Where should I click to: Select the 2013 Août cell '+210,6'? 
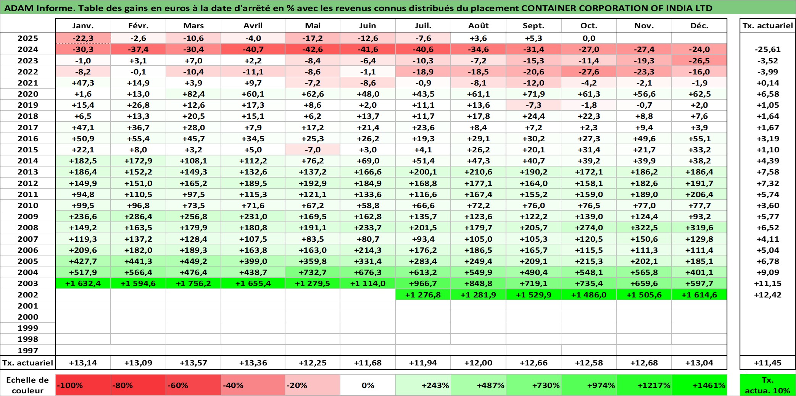pyautogui.click(x=479, y=172)
